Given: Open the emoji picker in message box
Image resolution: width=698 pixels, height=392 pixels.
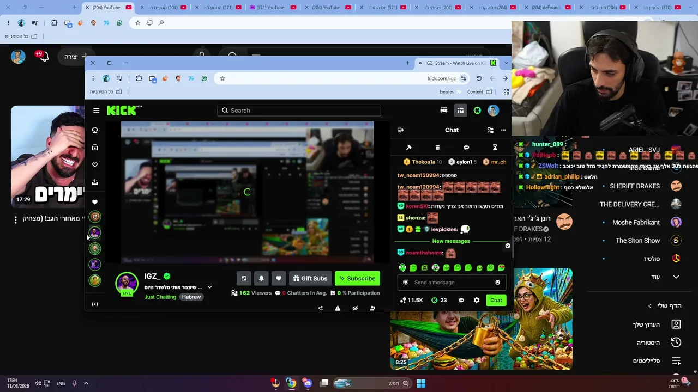Looking at the screenshot, I should [497, 283].
